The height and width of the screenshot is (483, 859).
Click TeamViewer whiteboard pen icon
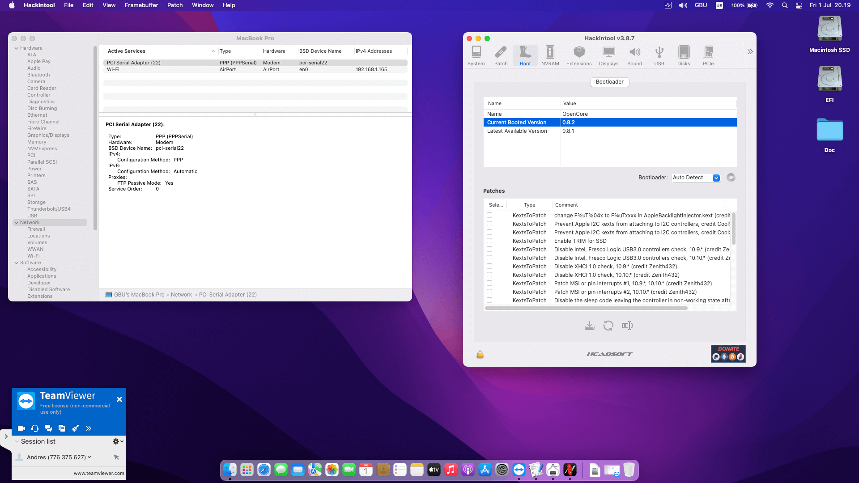tap(75, 428)
